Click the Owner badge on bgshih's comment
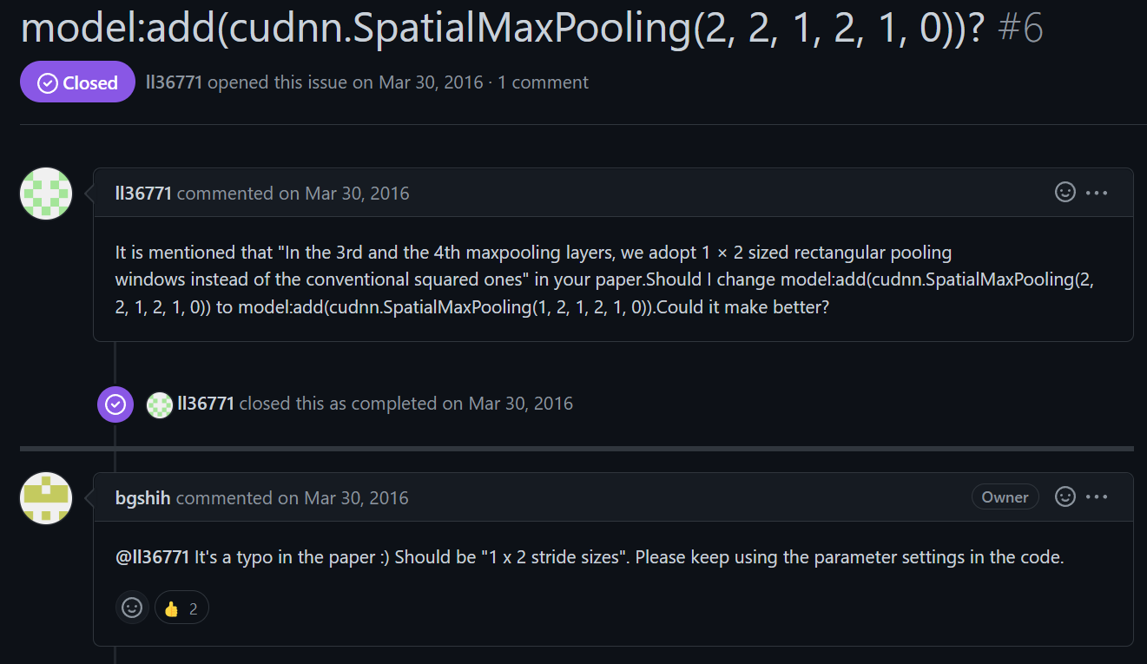The height and width of the screenshot is (664, 1147). pyautogui.click(x=1005, y=497)
